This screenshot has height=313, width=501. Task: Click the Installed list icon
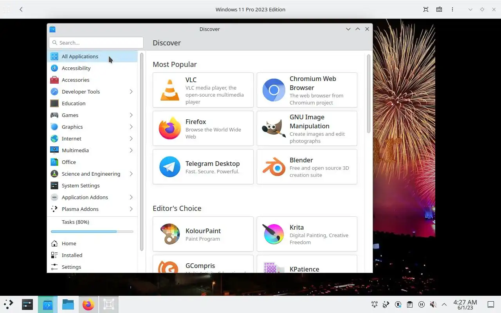pyautogui.click(x=54, y=255)
